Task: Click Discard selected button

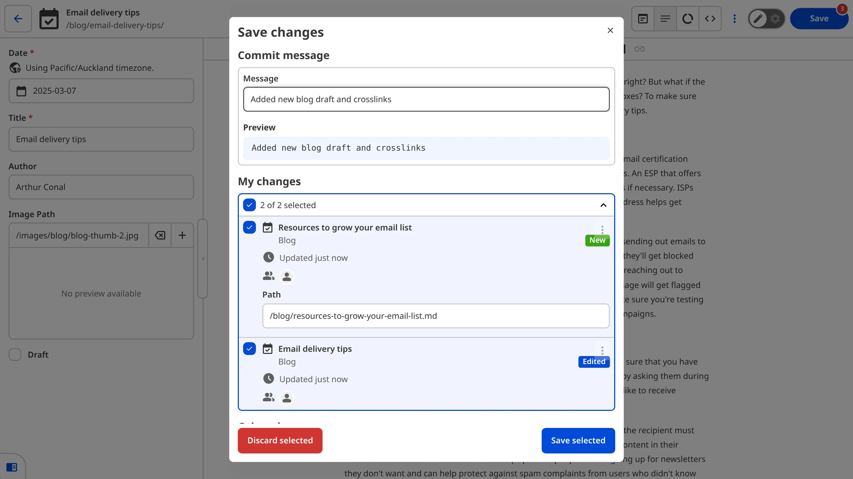Action: point(280,441)
